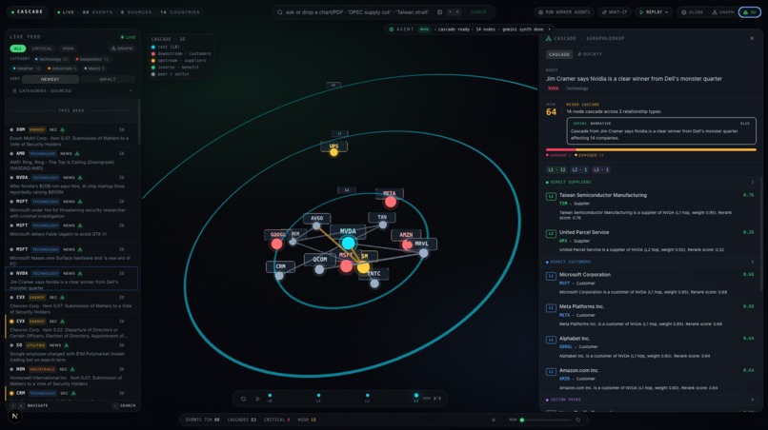768x430 pixels.
Task: Click the image upload icon in search bar
Action: (439, 12)
